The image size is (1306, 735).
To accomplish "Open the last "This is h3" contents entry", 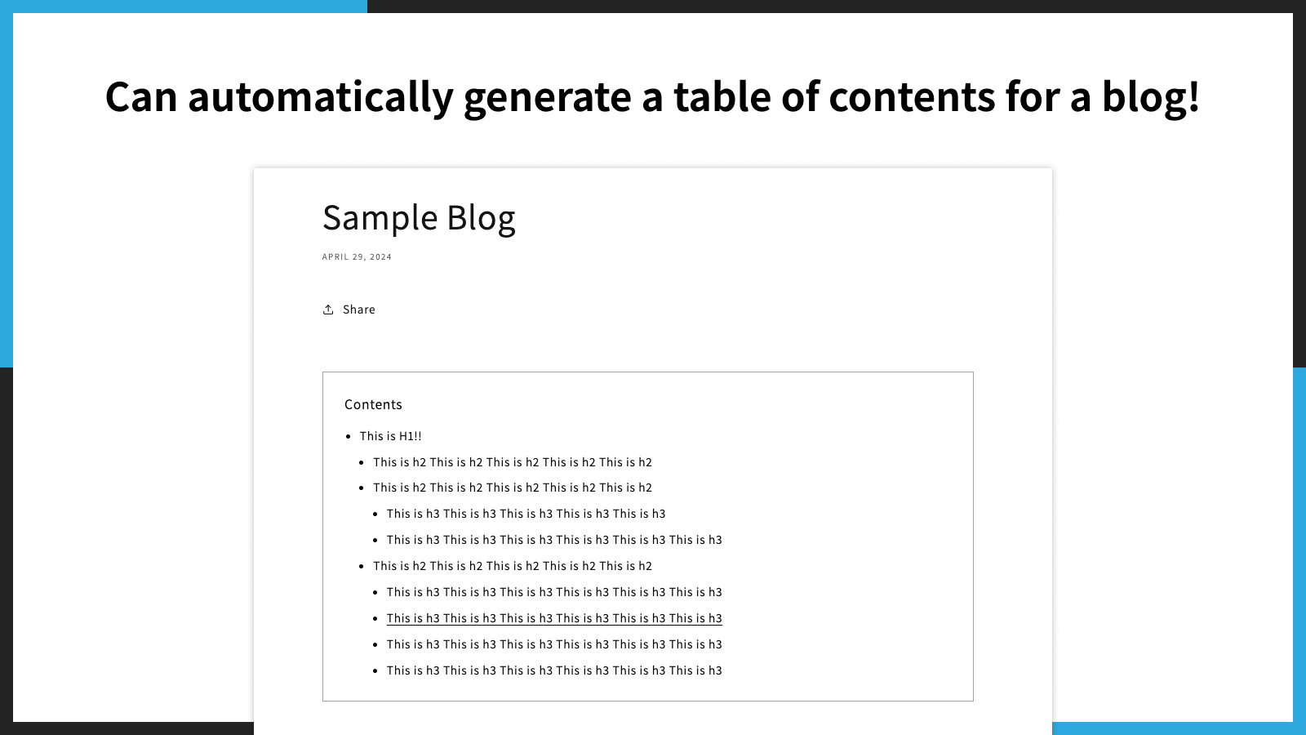I will tap(554, 670).
